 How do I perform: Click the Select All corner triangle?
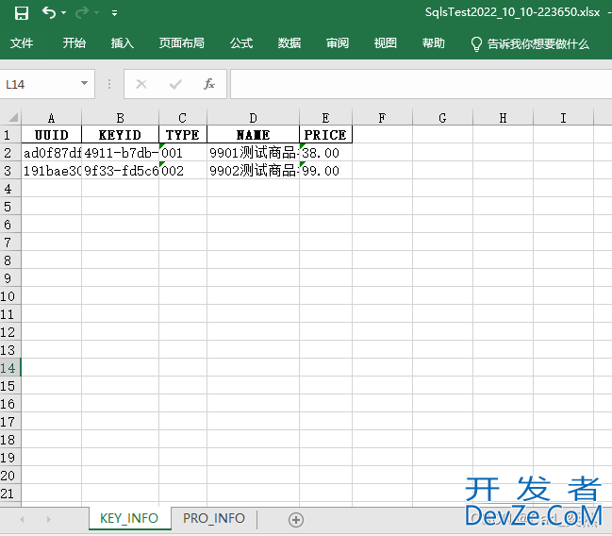[13, 117]
